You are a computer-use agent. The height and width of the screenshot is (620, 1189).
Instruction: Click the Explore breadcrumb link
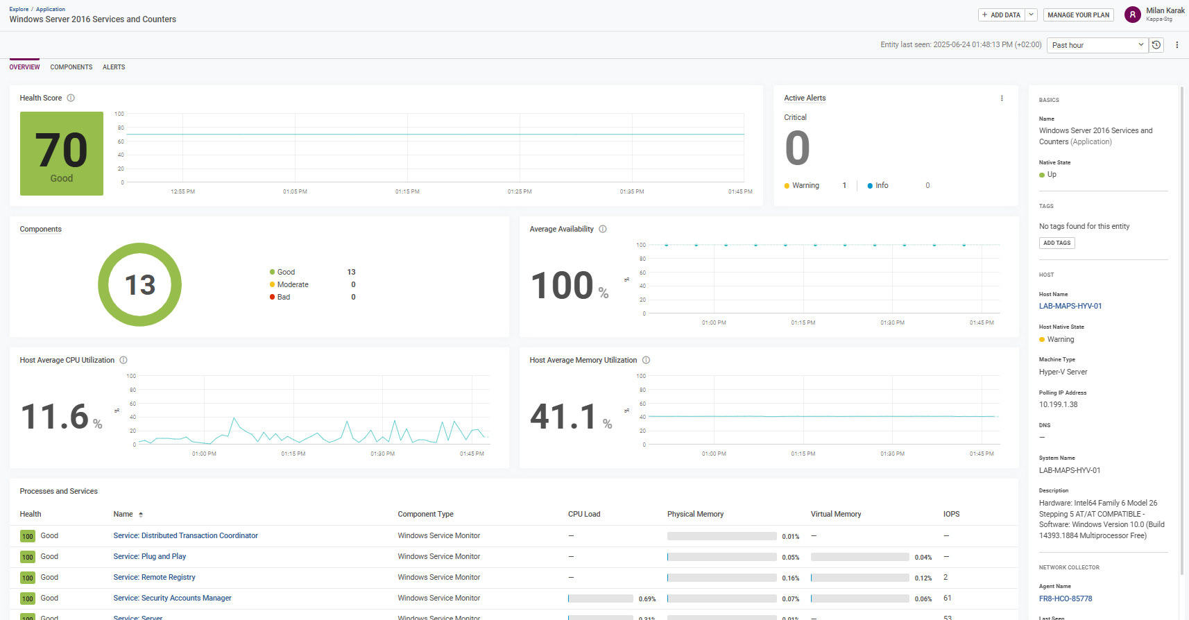tap(19, 9)
